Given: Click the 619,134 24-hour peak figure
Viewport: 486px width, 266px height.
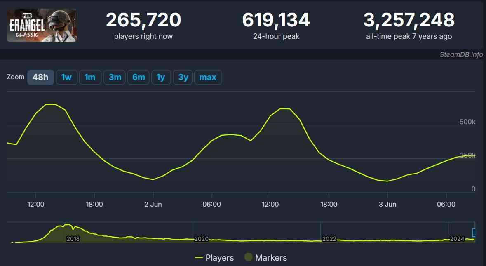Looking at the screenshot, I should (276, 20).
